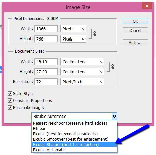Viewport: 156px width, 155px height.
Task: Open the pixel Width units dropdown
Action: (x=73, y=29)
